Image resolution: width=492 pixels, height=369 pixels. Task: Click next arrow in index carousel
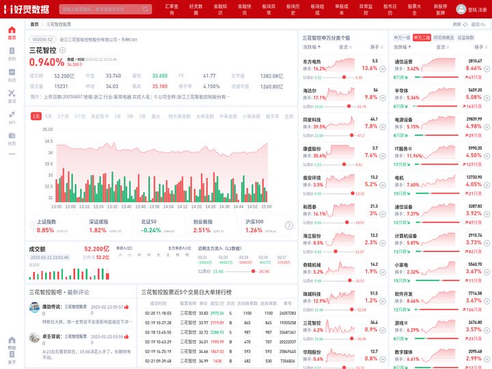(x=288, y=225)
